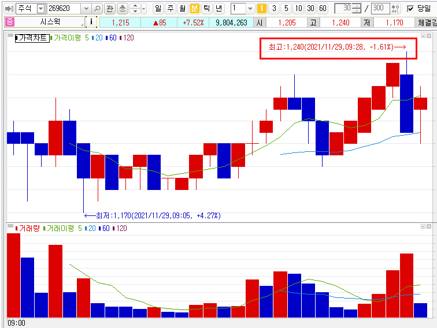The width and height of the screenshot is (437, 328).
Task: Maximize the price chart pane
Action: pyautogui.click(x=423, y=36)
